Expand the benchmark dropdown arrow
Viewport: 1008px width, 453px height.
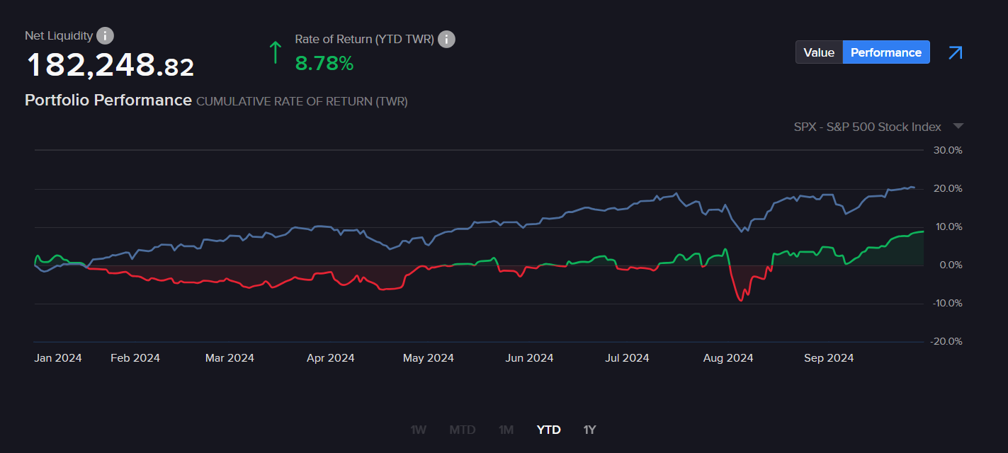(958, 127)
